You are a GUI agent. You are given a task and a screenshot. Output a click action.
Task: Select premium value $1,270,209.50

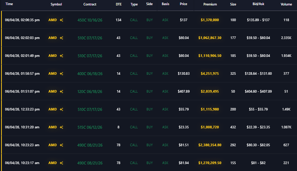[x=210, y=163]
